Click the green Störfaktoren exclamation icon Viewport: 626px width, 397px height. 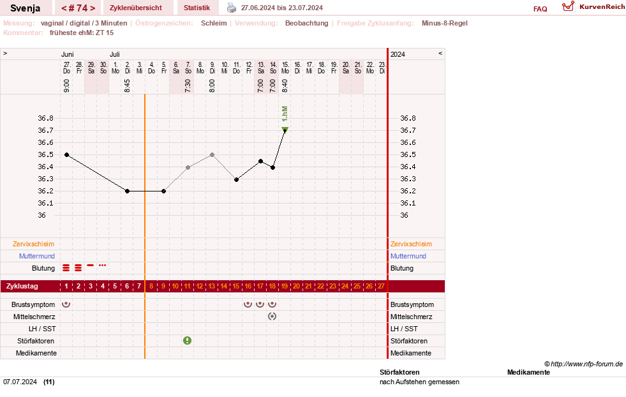187,341
